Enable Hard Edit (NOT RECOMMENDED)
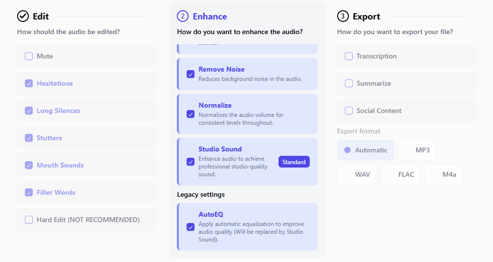The width and height of the screenshot is (493, 262). (x=29, y=220)
